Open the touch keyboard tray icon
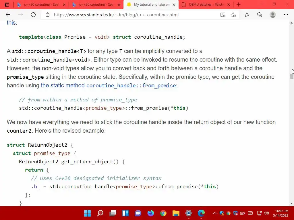The height and width of the screenshot is (220, 294). (x=250, y=213)
